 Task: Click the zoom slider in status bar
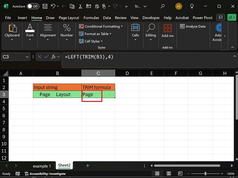point(205,174)
